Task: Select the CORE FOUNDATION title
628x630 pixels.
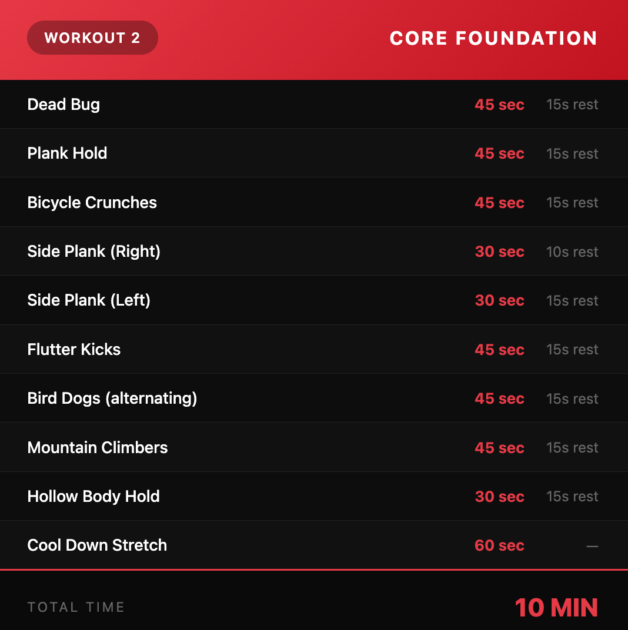Action: (x=493, y=38)
